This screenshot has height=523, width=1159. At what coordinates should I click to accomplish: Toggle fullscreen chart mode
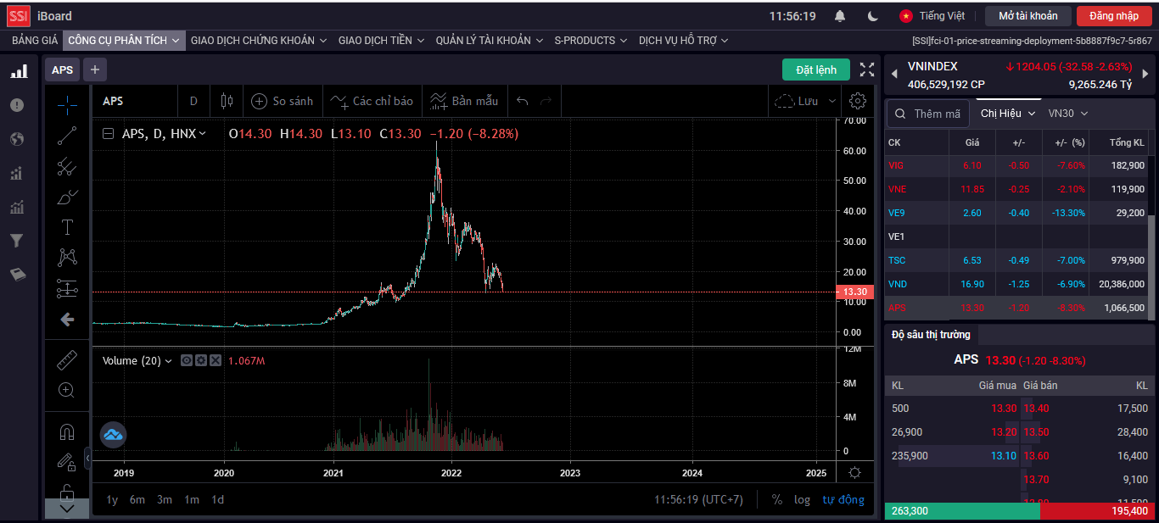[867, 70]
